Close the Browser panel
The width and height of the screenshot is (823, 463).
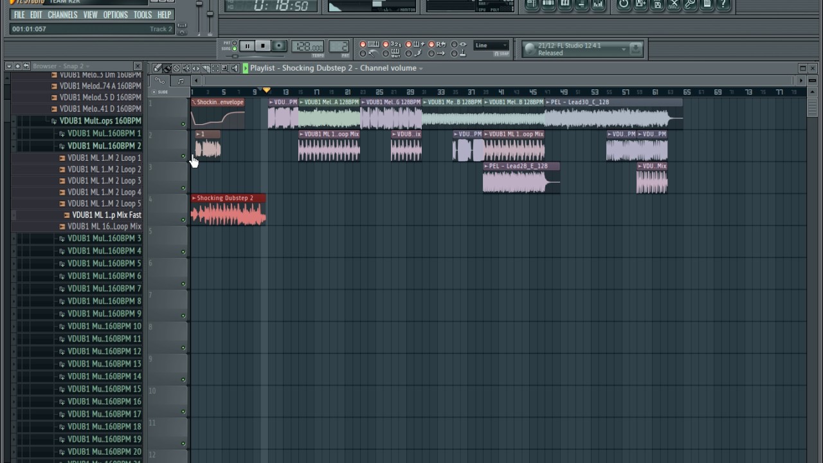pyautogui.click(x=138, y=66)
